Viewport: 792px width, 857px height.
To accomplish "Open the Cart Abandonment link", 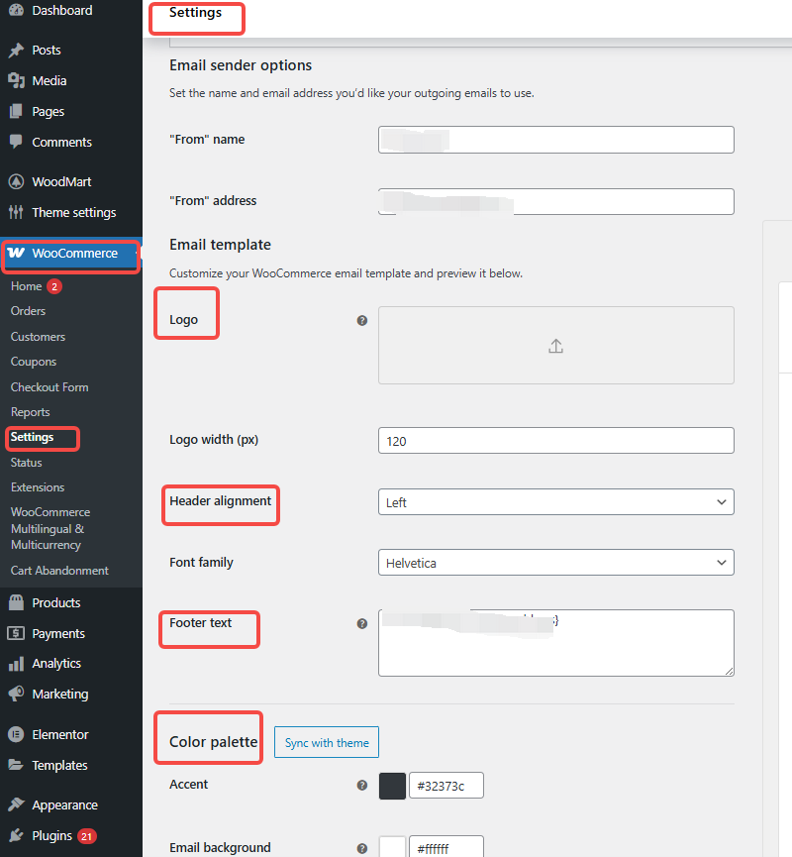I will point(59,570).
